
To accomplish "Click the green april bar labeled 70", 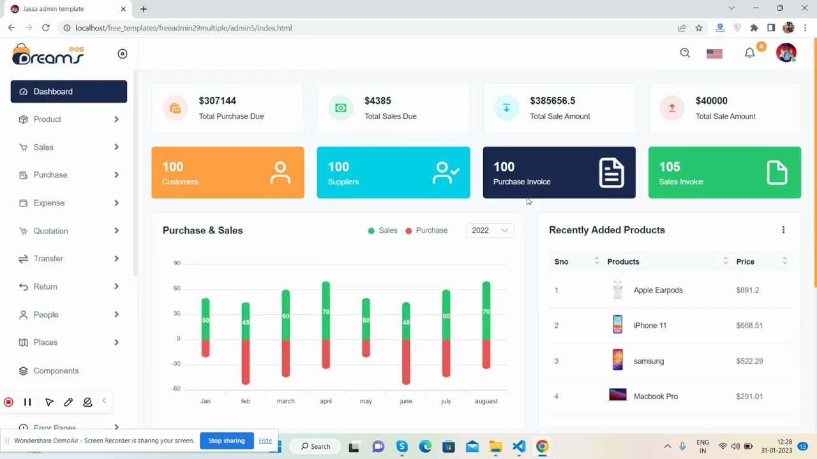I will point(326,310).
